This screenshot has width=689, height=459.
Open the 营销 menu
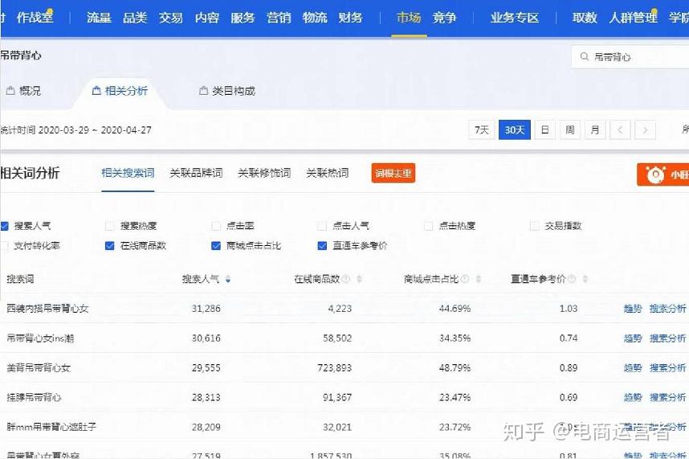279,18
